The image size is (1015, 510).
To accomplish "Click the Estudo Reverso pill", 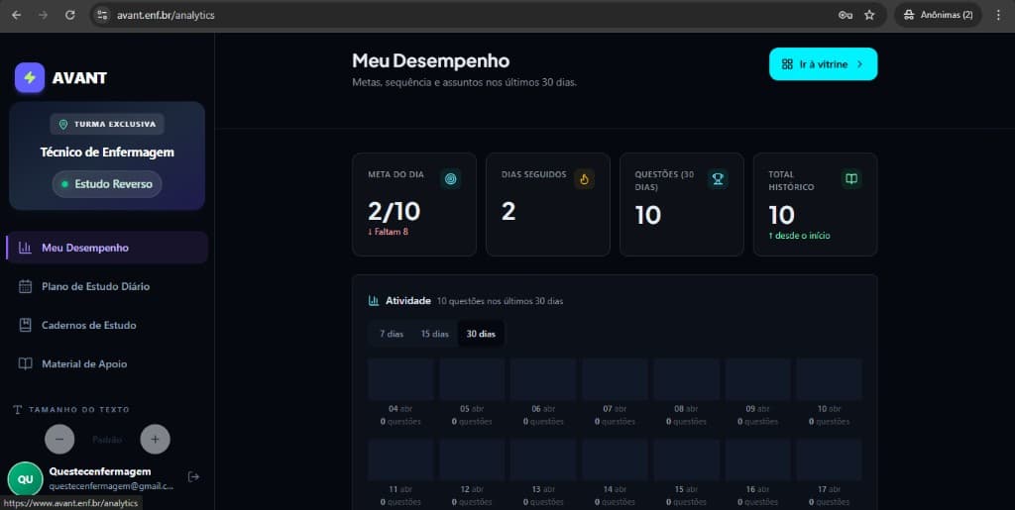I will [x=107, y=184].
